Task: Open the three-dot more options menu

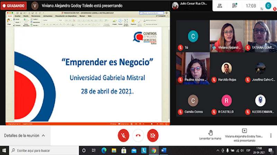Action: click(x=271, y=135)
